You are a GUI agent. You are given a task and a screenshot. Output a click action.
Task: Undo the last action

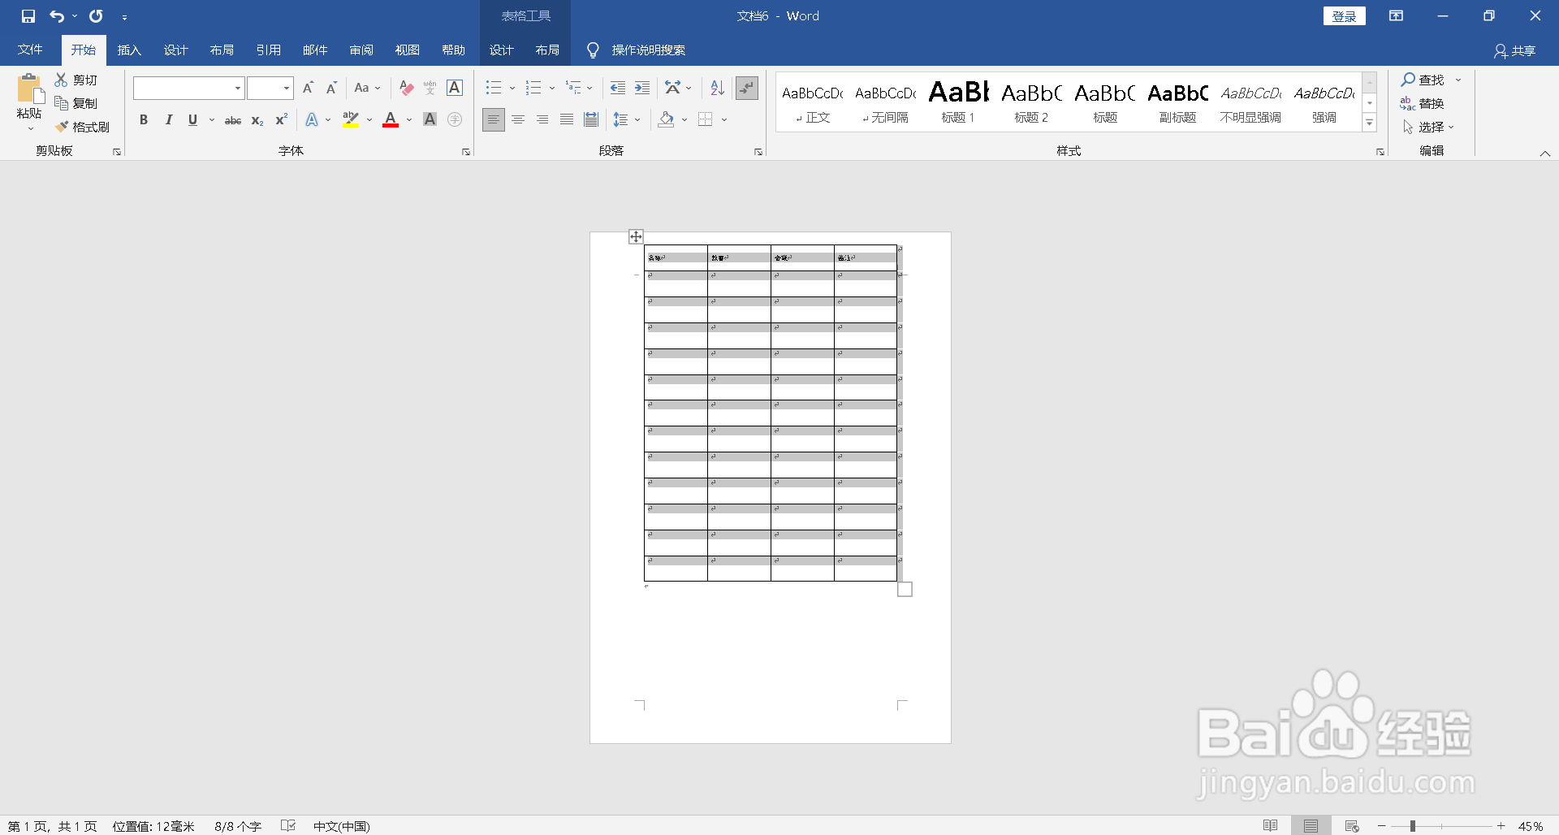[57, 16]
